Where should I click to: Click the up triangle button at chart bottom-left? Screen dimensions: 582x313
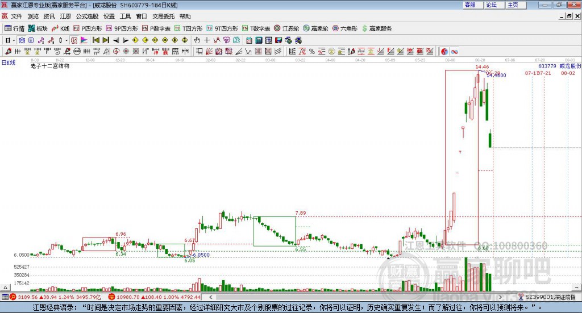5,287
